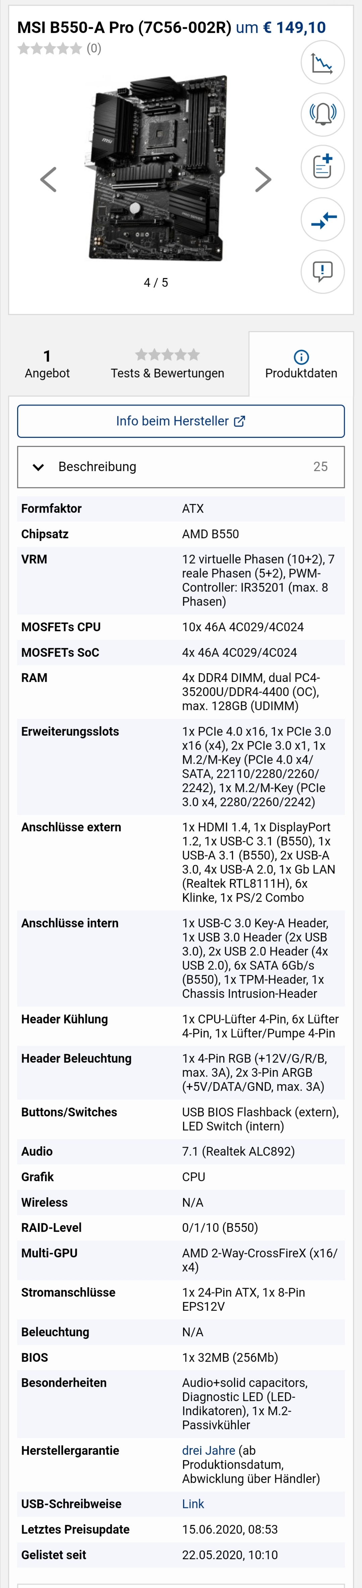Add product to wishlist via list-plus icon
Image resolution: width=362 pixels, height=1588 pixels.
[x=322, y=167]
